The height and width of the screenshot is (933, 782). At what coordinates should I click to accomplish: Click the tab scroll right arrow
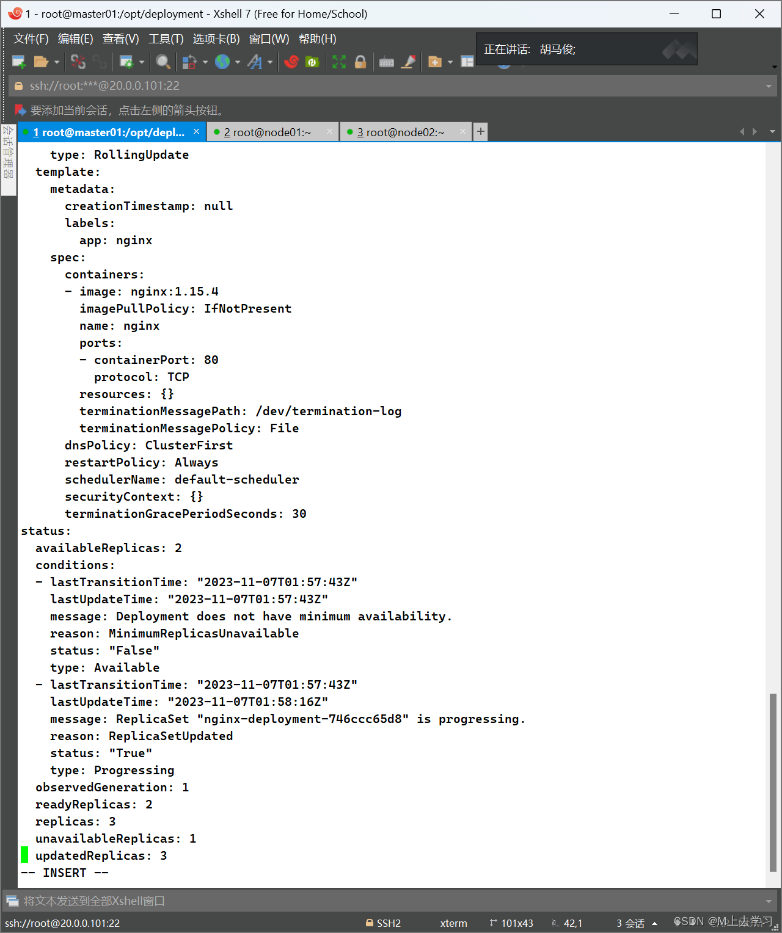(755, 132)
